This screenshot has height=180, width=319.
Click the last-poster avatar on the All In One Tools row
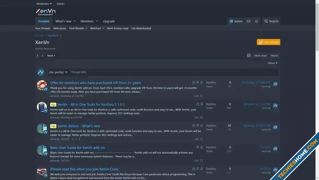(x=275, y=106)
